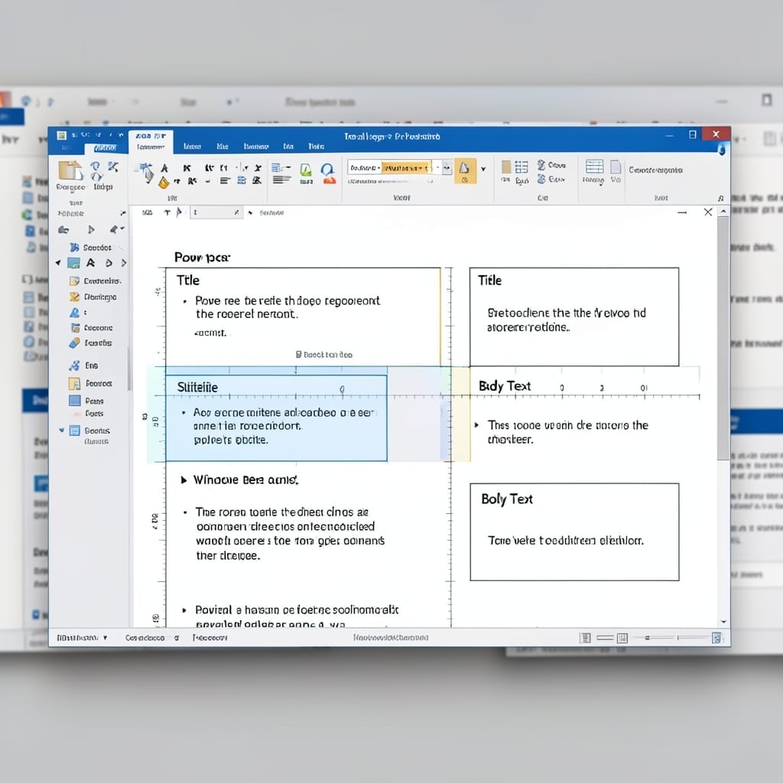Click the yellow note icon in side panel
The width and height of the screenshot is (783, 783).
click(x=74, y=281)
